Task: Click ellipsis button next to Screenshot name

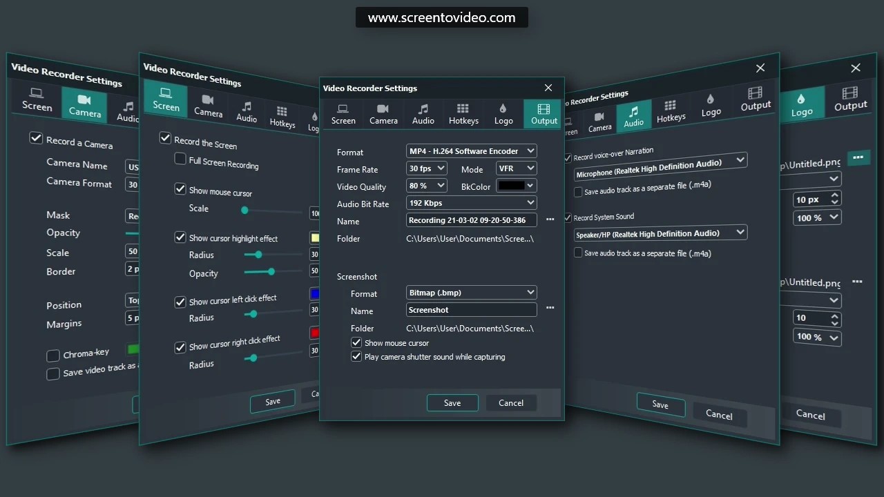Action: (x=550, y=308)
